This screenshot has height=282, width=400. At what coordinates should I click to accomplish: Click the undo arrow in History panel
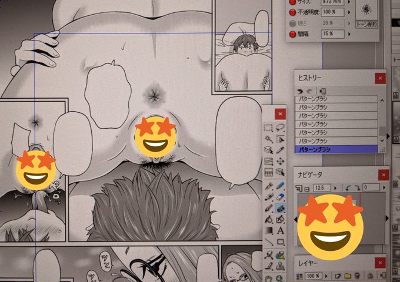(300, 91)
